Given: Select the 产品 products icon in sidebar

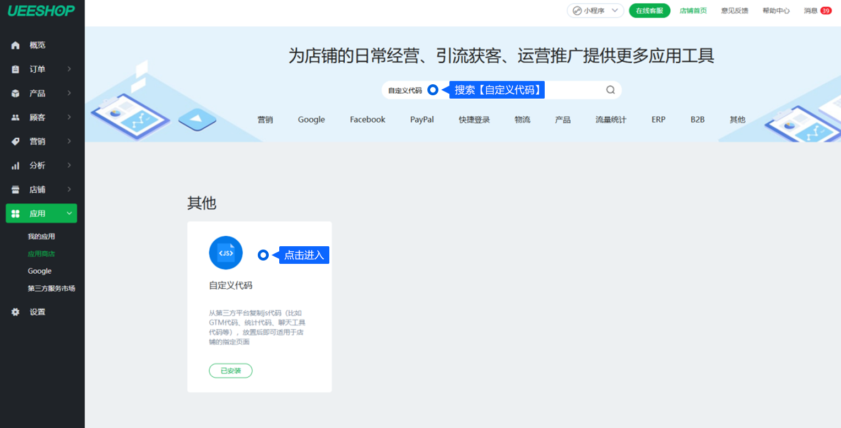Looking at the screenshot, I should pyautogui.click(x=15, y=93).
